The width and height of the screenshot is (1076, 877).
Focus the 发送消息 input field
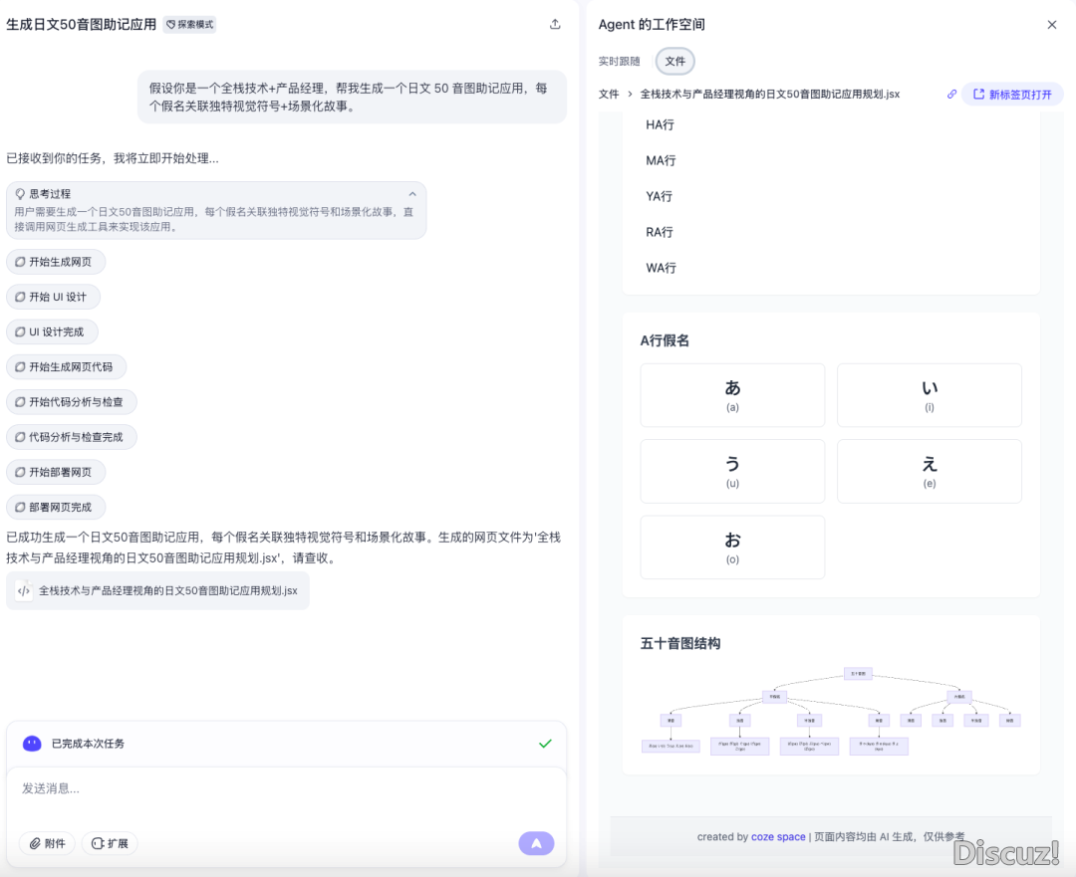click(286, 788)
